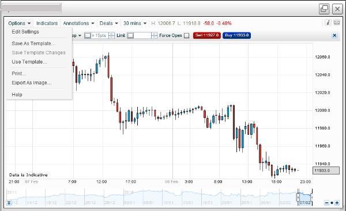Select Export As Image...

[x=32, y=83]
